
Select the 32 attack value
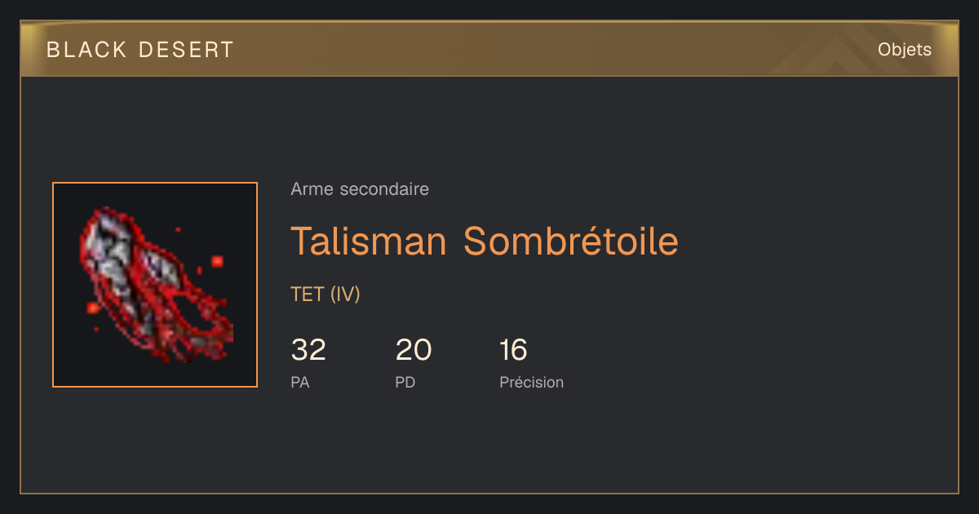click(308, 350)
